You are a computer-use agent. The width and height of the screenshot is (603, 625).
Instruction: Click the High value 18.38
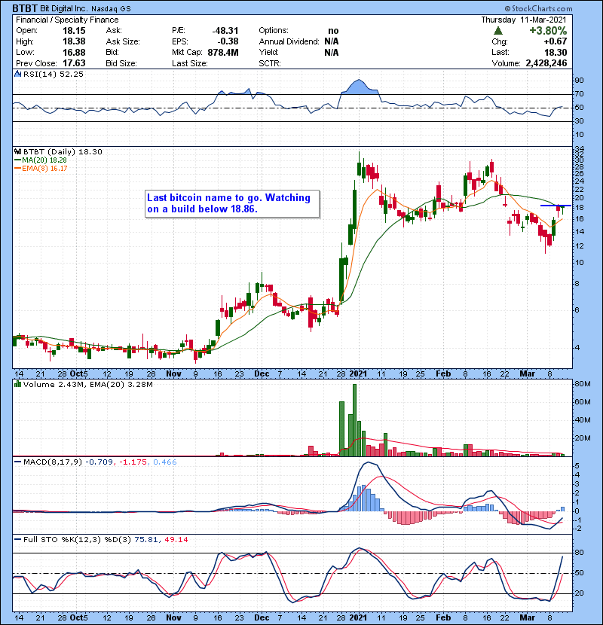(74, 41)
